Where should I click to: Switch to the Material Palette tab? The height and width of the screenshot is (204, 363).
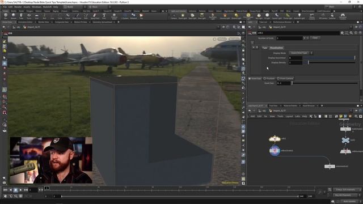point(290,106)
